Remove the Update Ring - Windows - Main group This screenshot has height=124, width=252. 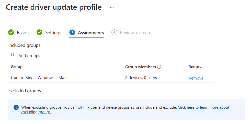click(196, 78)
